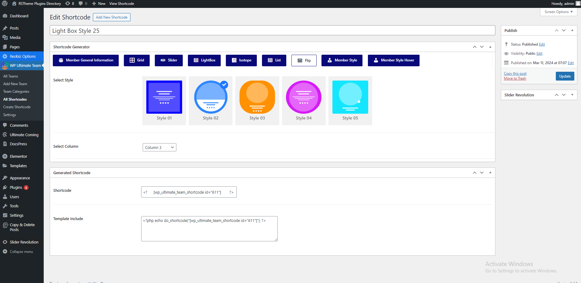Open Team Categories submenu item

pyautogui.click(x=16, y=91)
